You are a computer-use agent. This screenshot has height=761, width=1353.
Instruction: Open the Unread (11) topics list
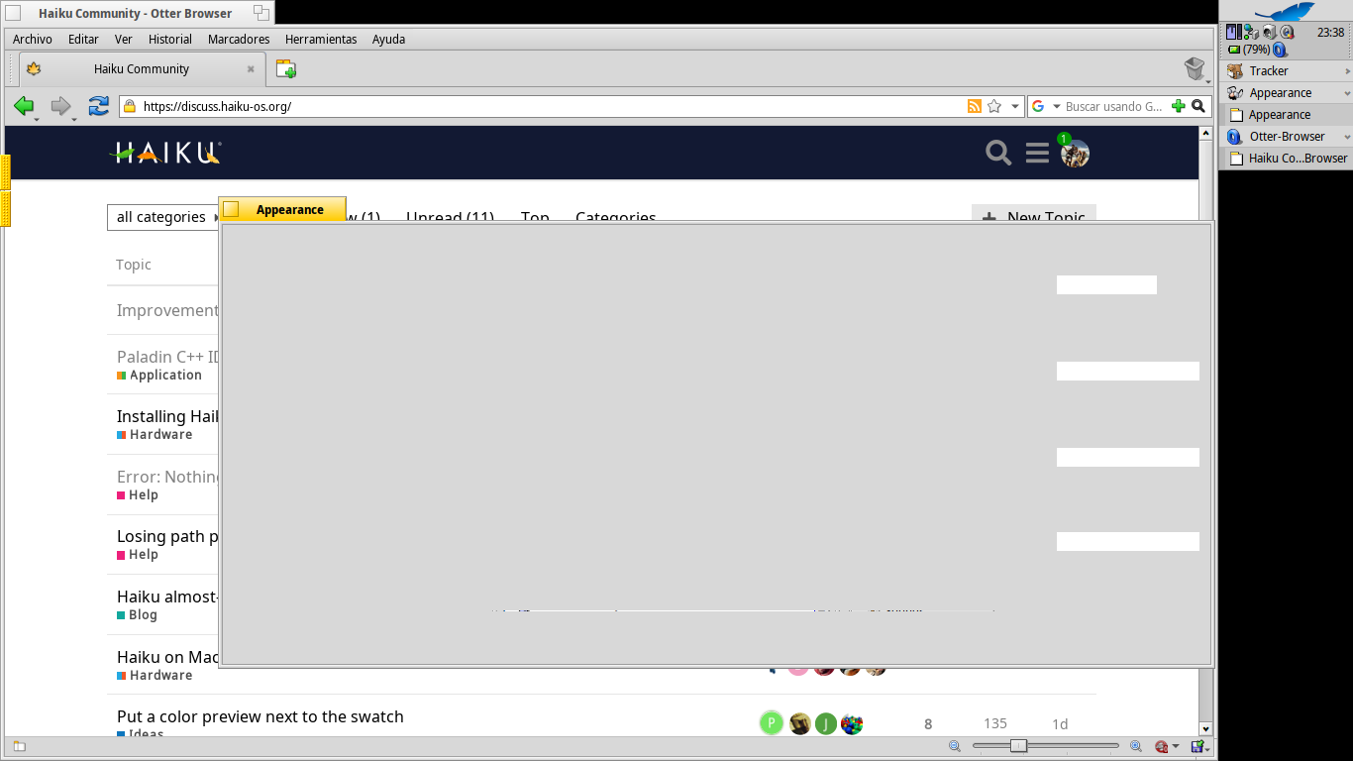(450, 216)
